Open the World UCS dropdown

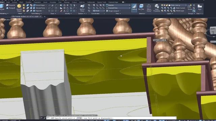(99, 11)
